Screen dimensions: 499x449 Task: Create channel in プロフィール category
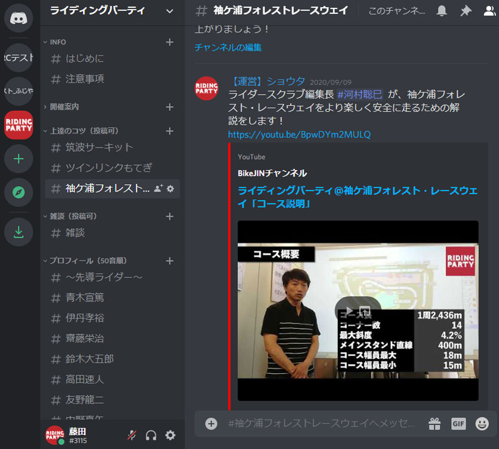(170, 261)
